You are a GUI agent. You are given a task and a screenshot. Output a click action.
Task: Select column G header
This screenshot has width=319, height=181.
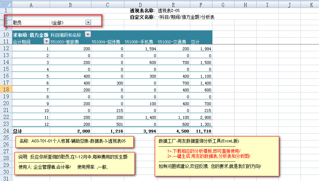223,5
